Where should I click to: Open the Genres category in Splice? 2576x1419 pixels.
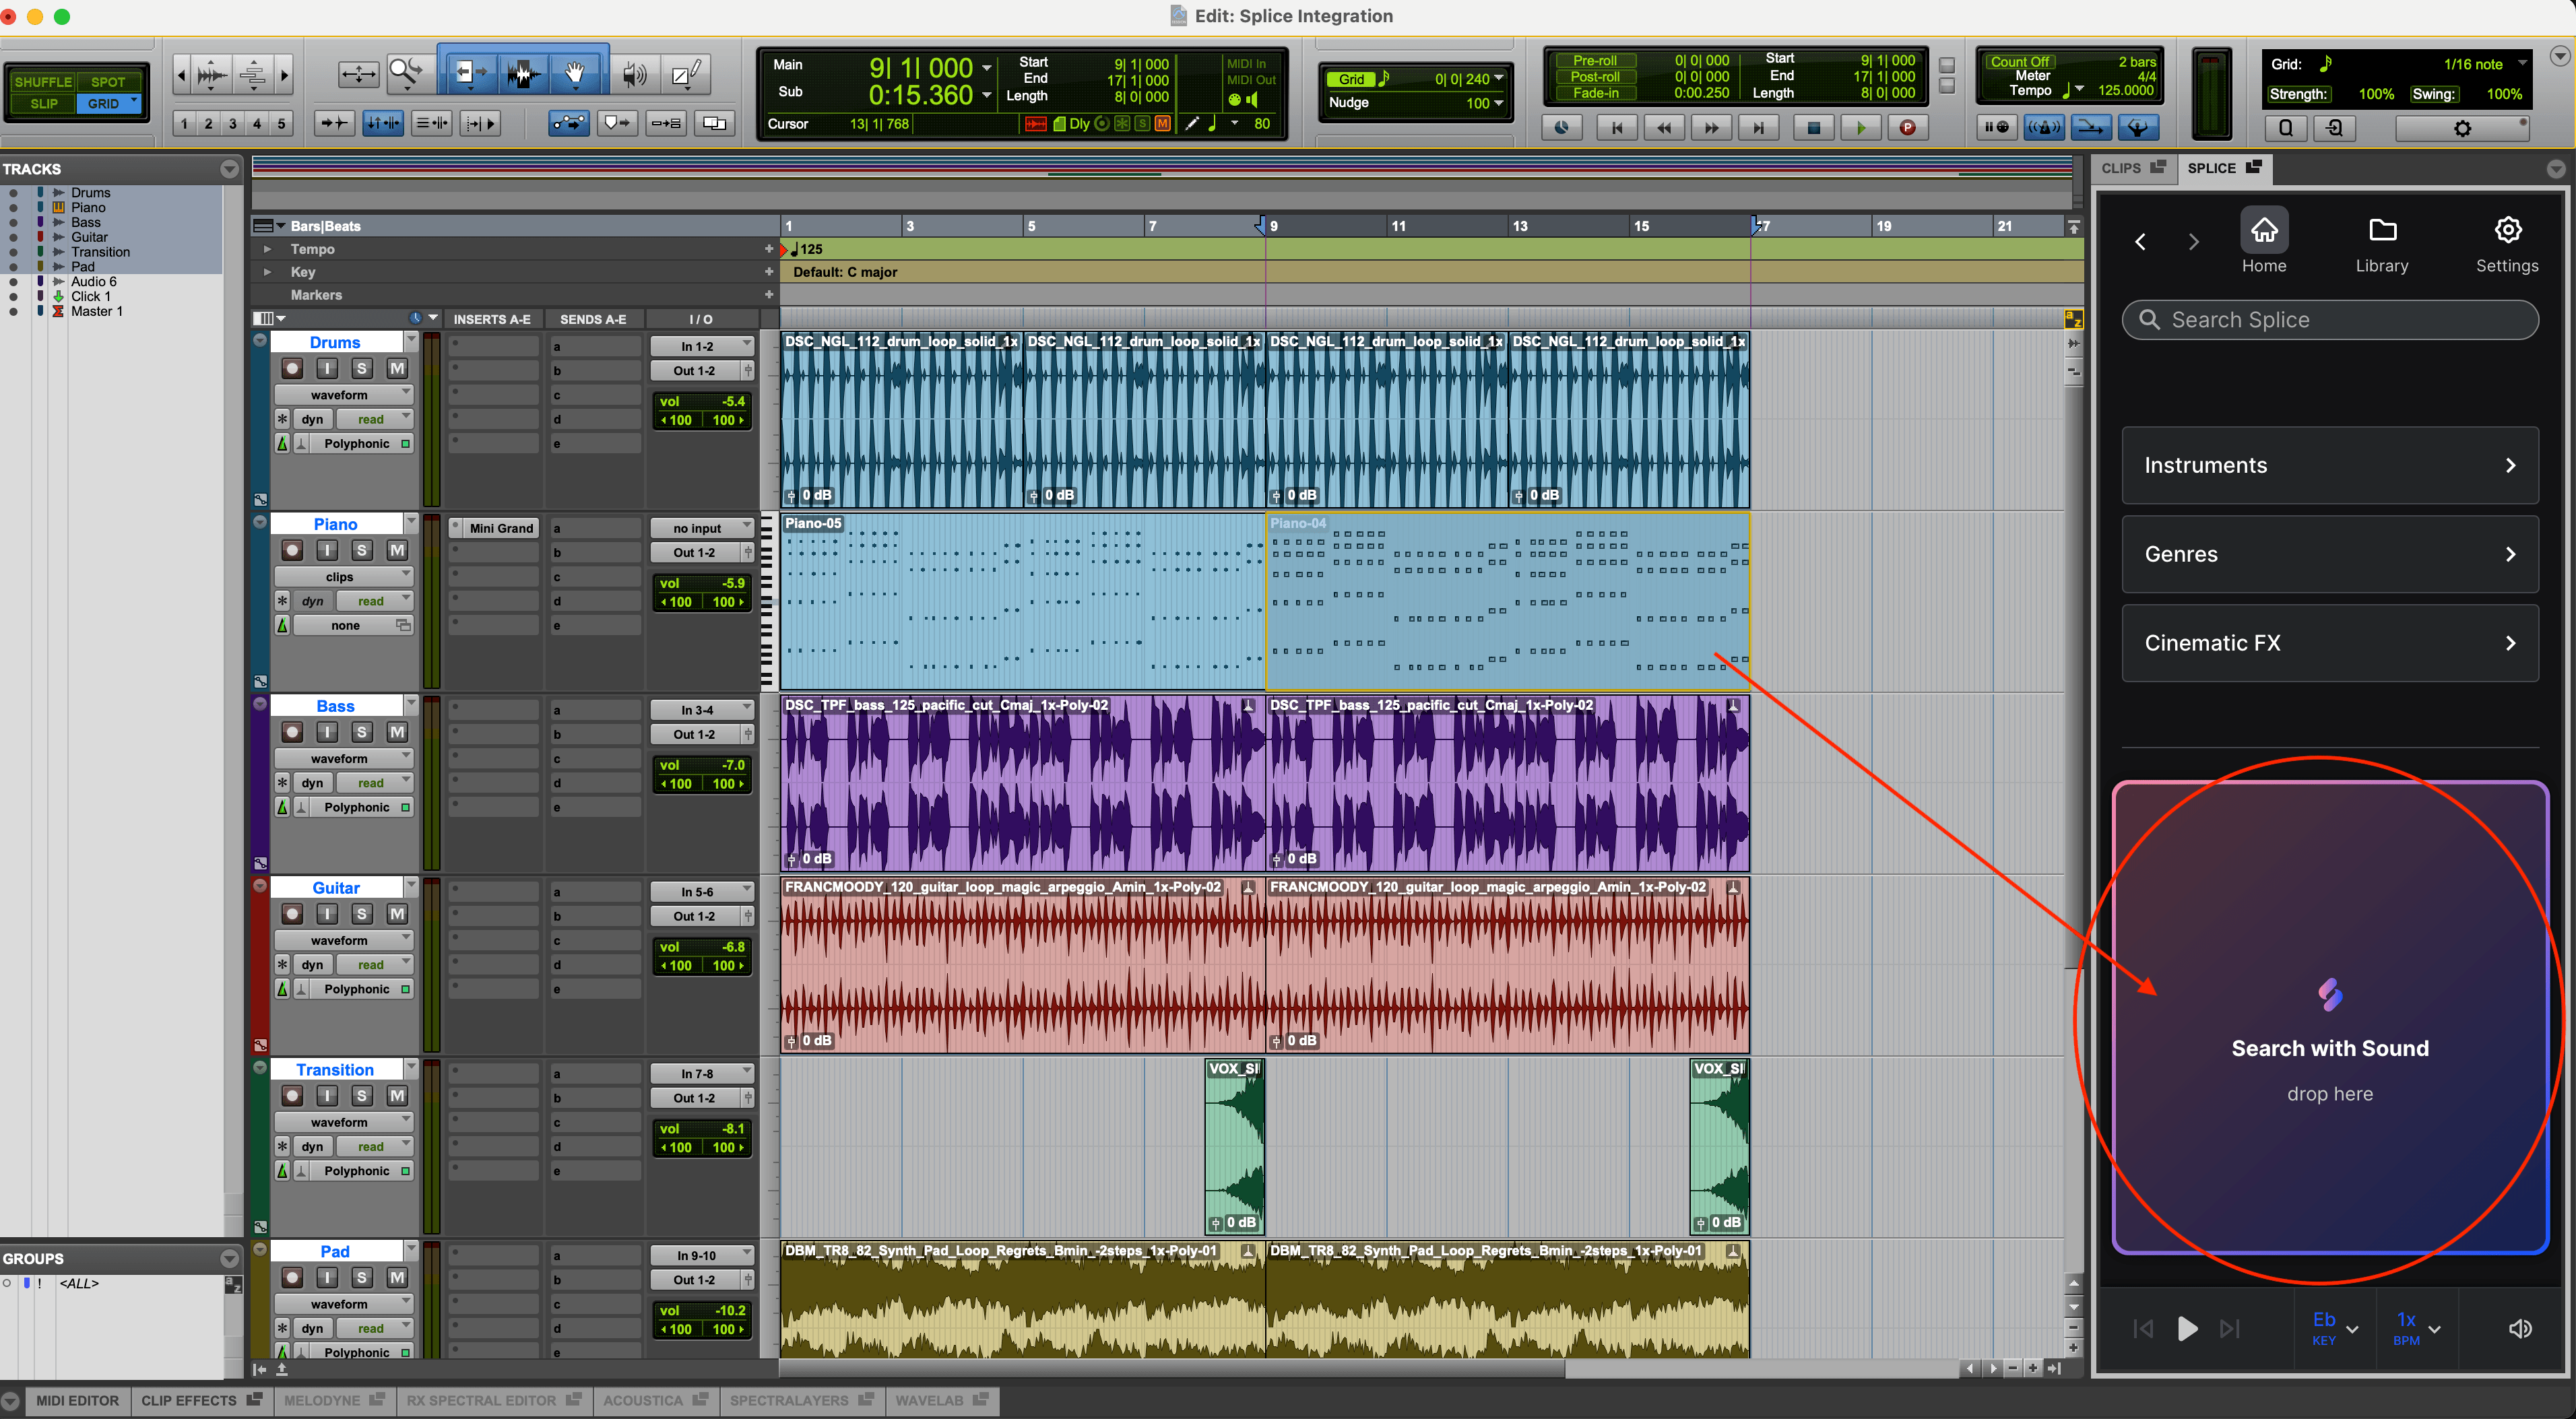tap(2330, 554)
